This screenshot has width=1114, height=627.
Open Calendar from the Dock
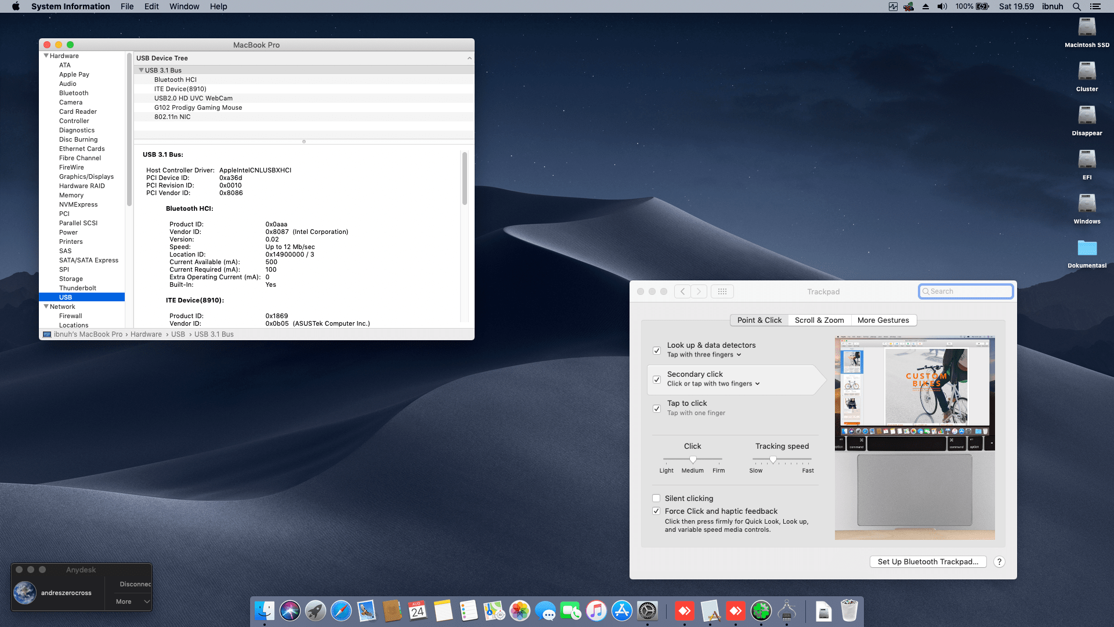coord(418,611)
